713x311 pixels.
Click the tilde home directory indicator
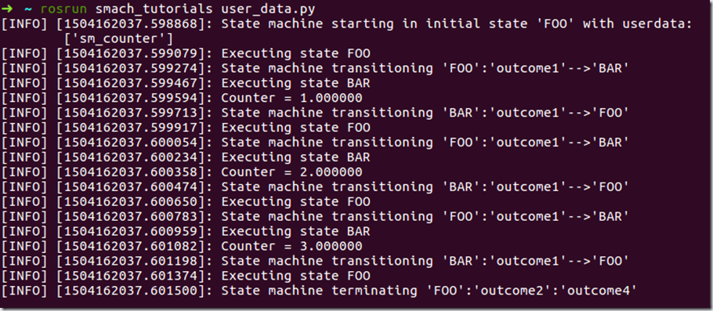[27, 9]
